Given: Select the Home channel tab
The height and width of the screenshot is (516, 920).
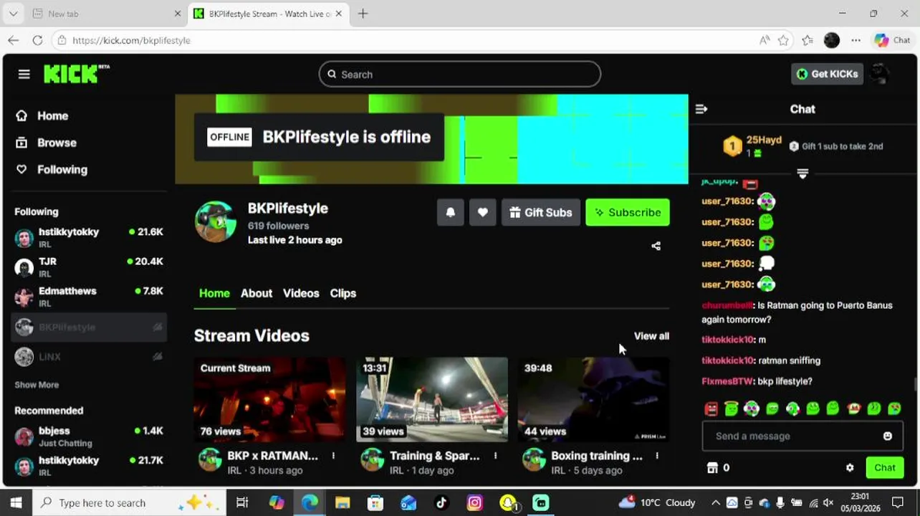Looking at the screenshot, I should (214, 293).
